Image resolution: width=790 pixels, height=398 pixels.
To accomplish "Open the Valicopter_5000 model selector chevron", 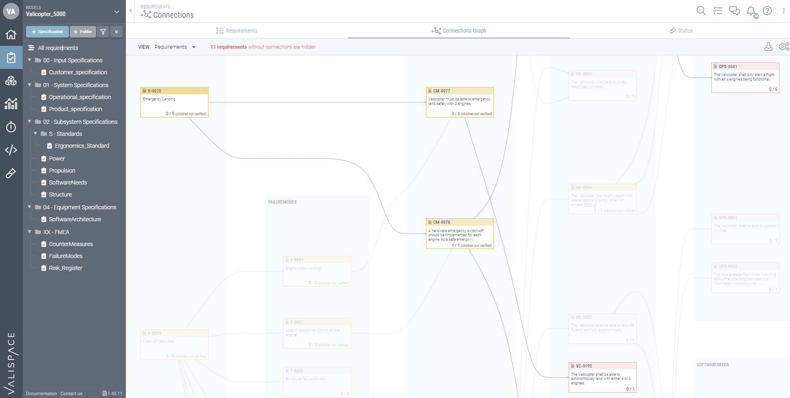I will point(117,12).
